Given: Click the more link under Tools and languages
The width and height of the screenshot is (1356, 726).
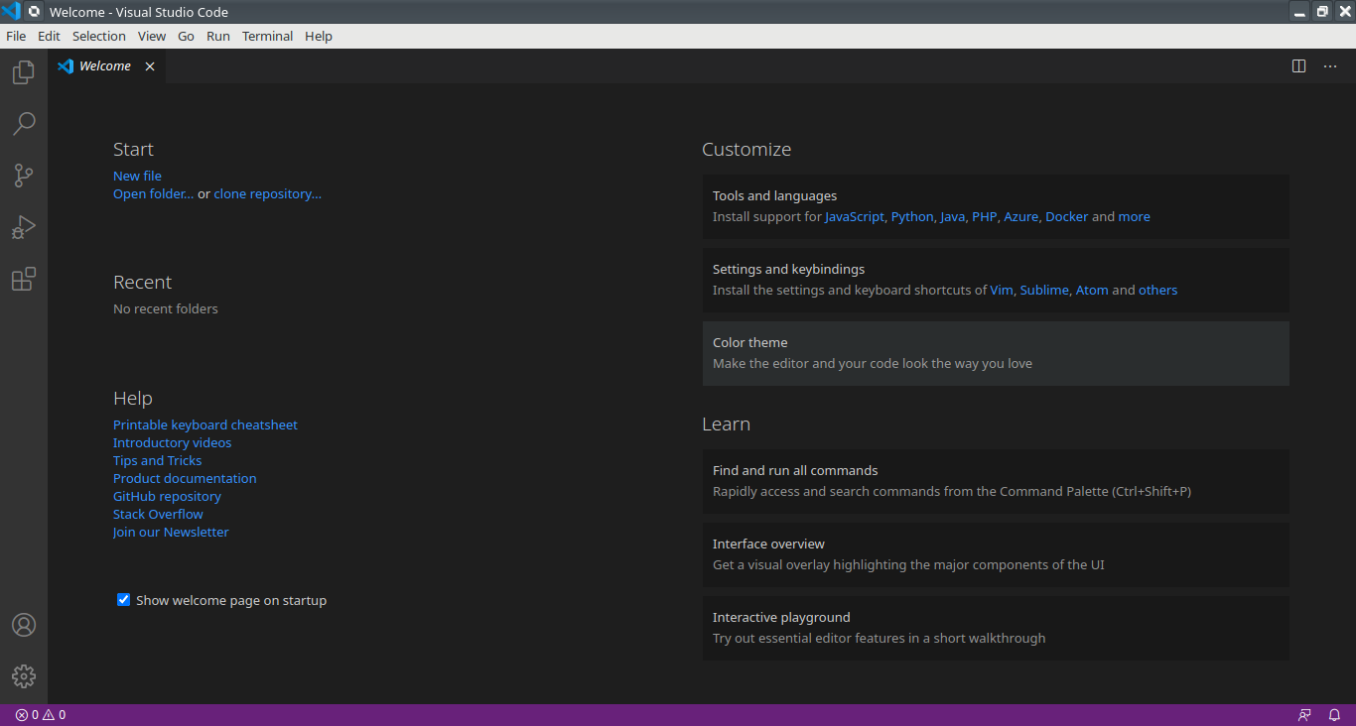Looking at the screenshot, I should [x=1135, y=216].
